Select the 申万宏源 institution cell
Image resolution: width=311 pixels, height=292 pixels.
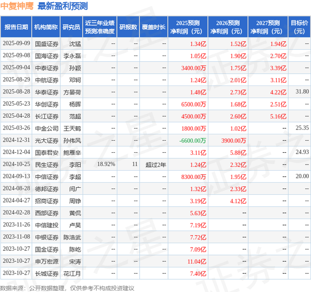pyautogui.click(x=47, y=261)
